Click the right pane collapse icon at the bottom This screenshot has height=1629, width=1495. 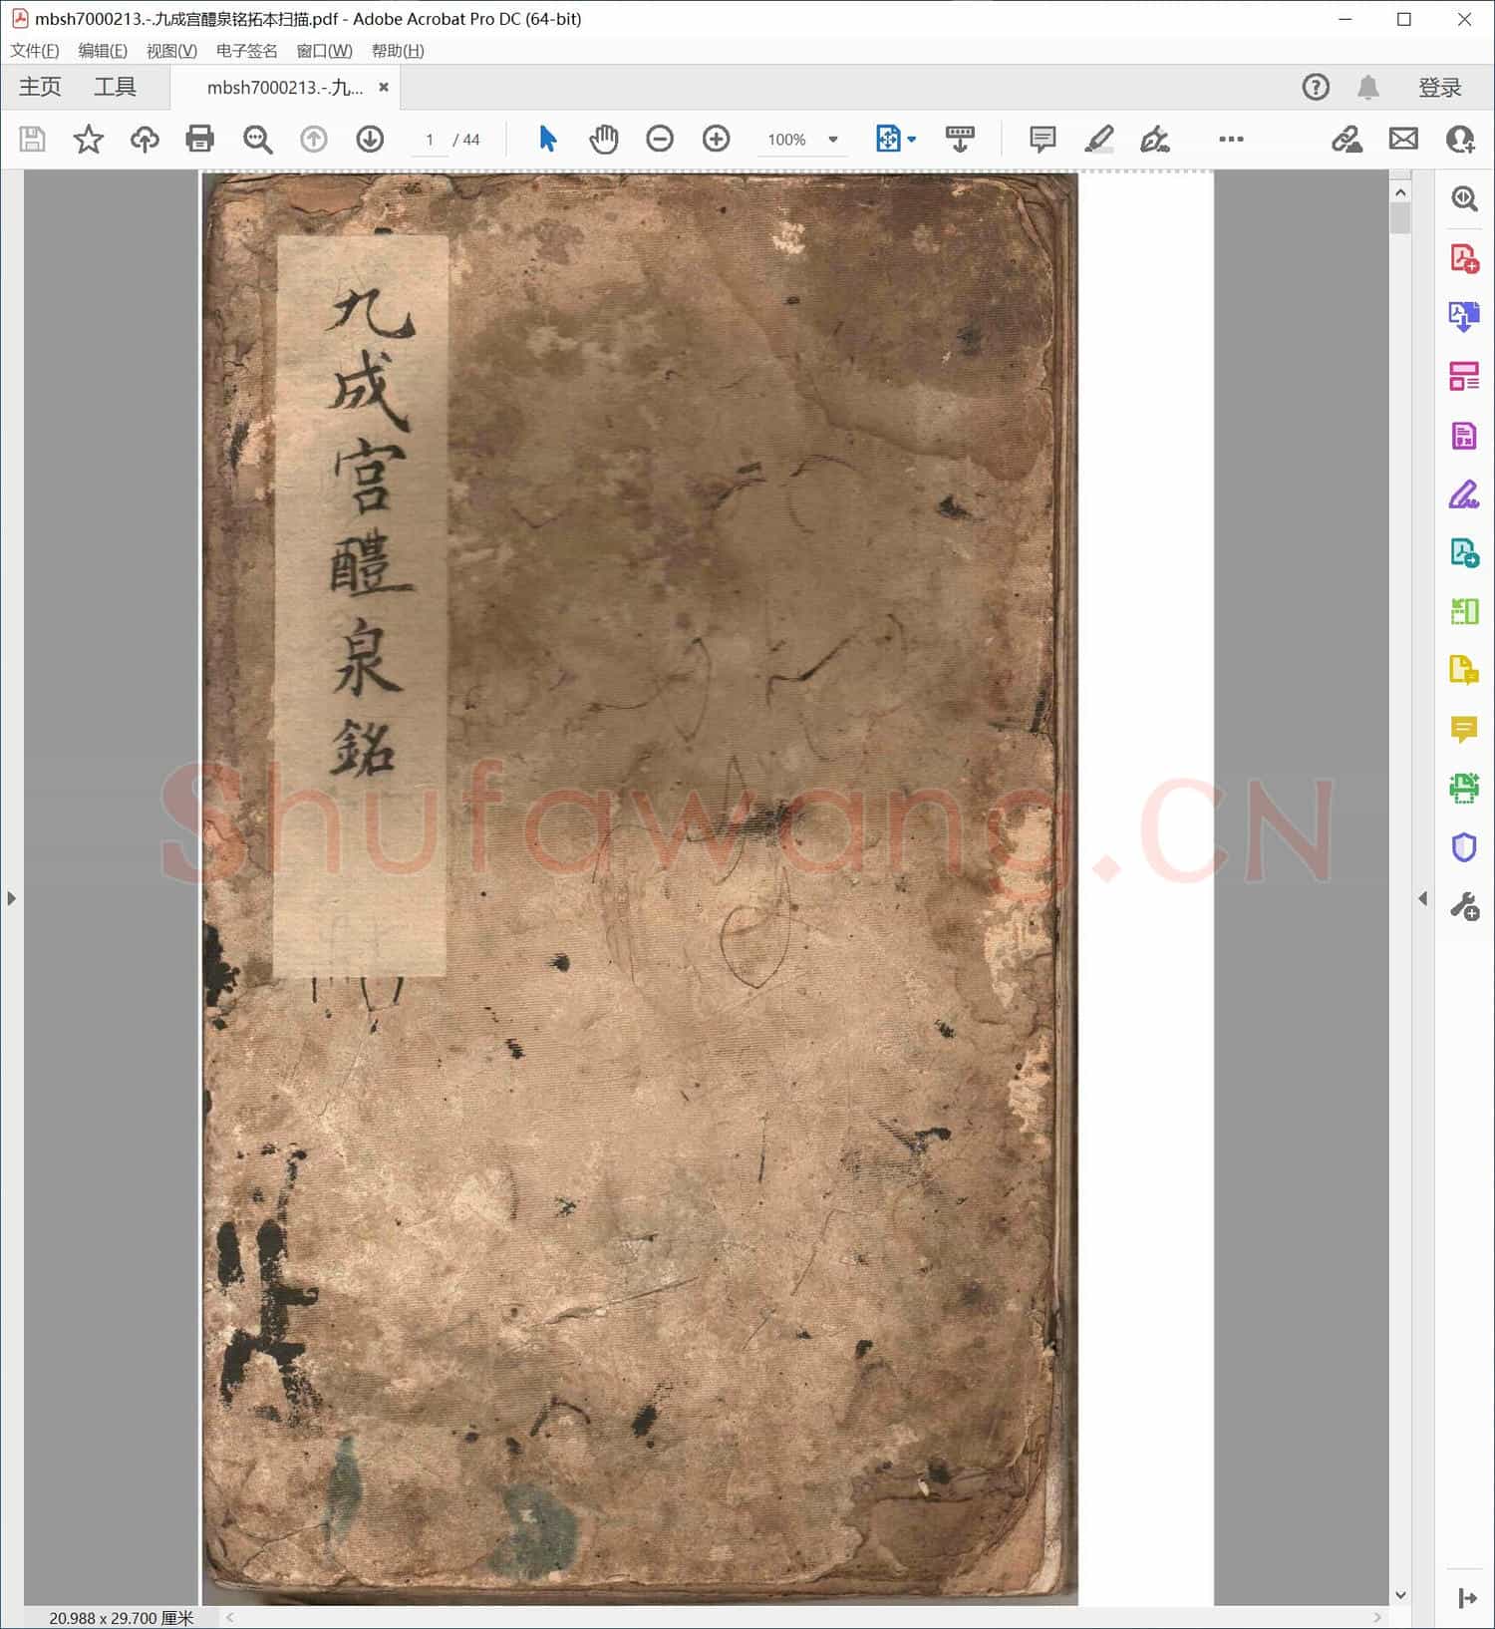pos(1467,1598)
